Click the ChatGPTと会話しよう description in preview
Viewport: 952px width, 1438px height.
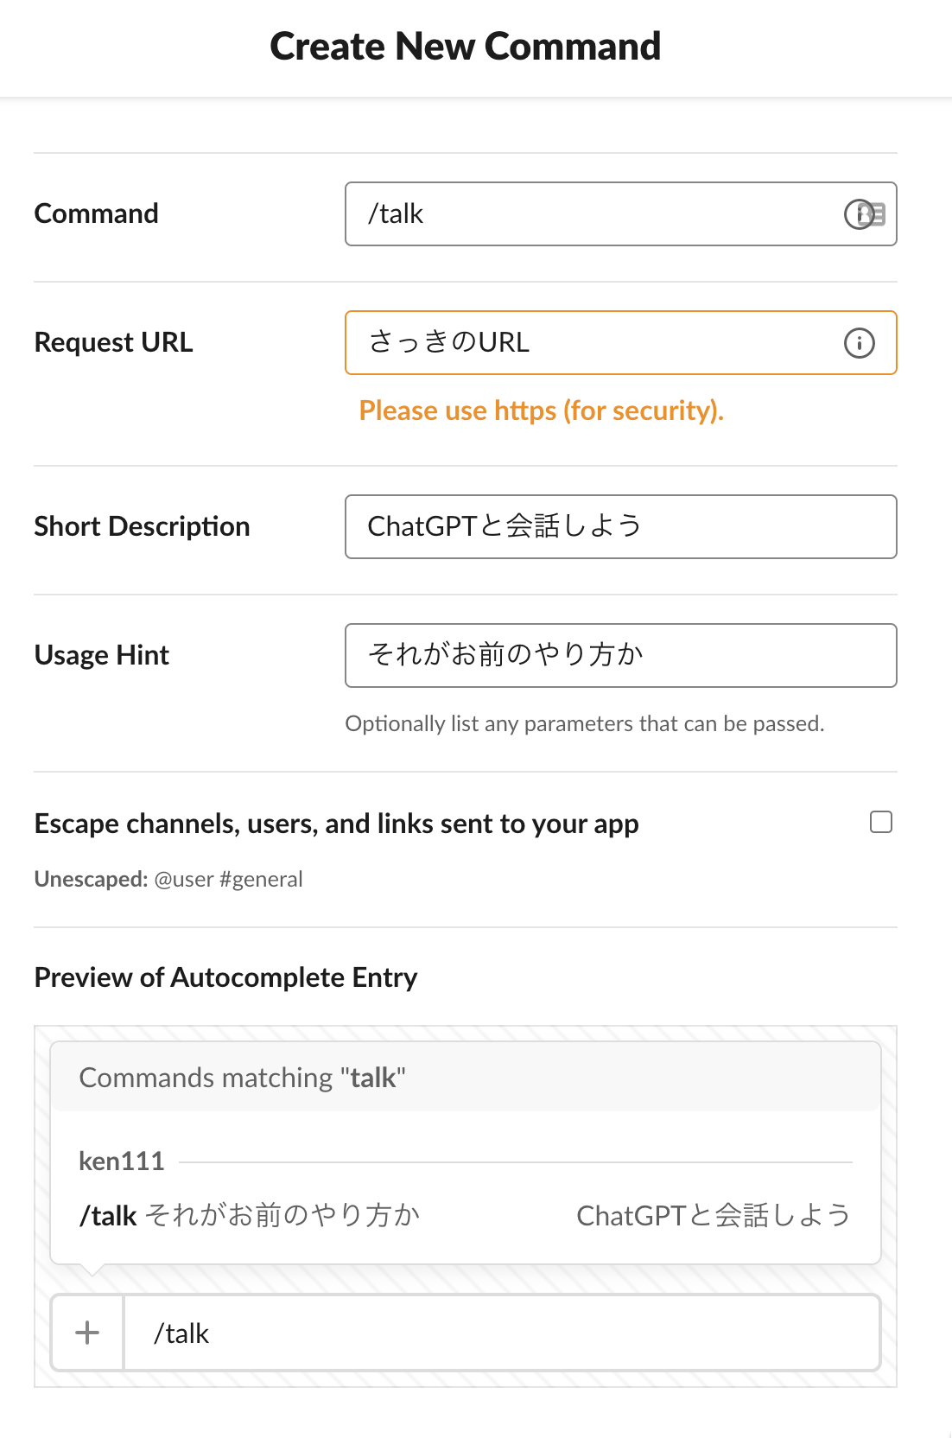(x=714, y=1216)
